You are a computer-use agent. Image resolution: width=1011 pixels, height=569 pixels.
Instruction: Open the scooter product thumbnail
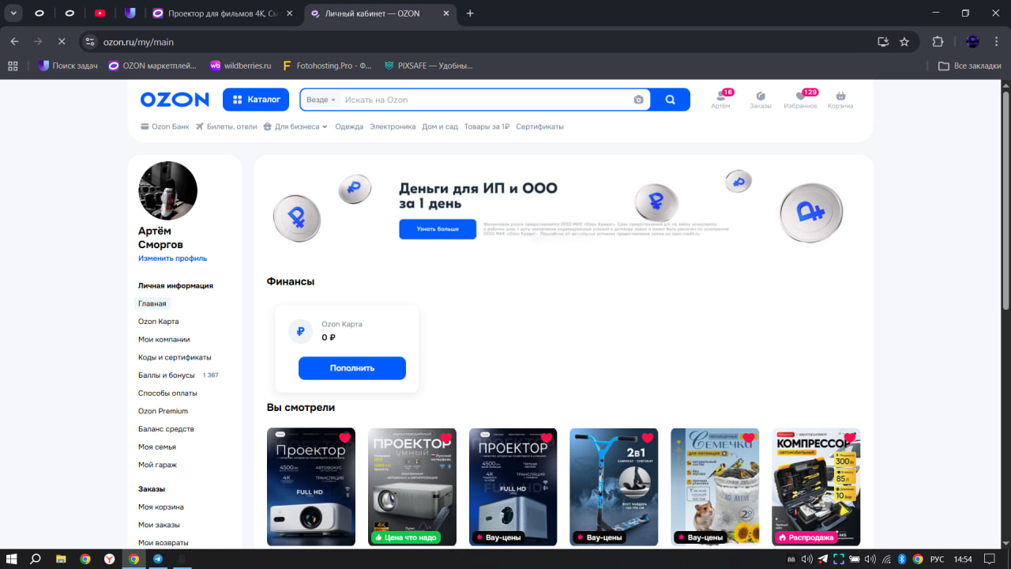click(x=614, y=487)
